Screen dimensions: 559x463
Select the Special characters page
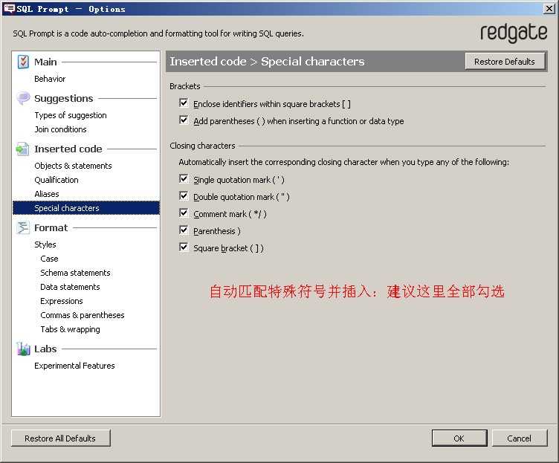pyautogui.click(x=86, y=208)
